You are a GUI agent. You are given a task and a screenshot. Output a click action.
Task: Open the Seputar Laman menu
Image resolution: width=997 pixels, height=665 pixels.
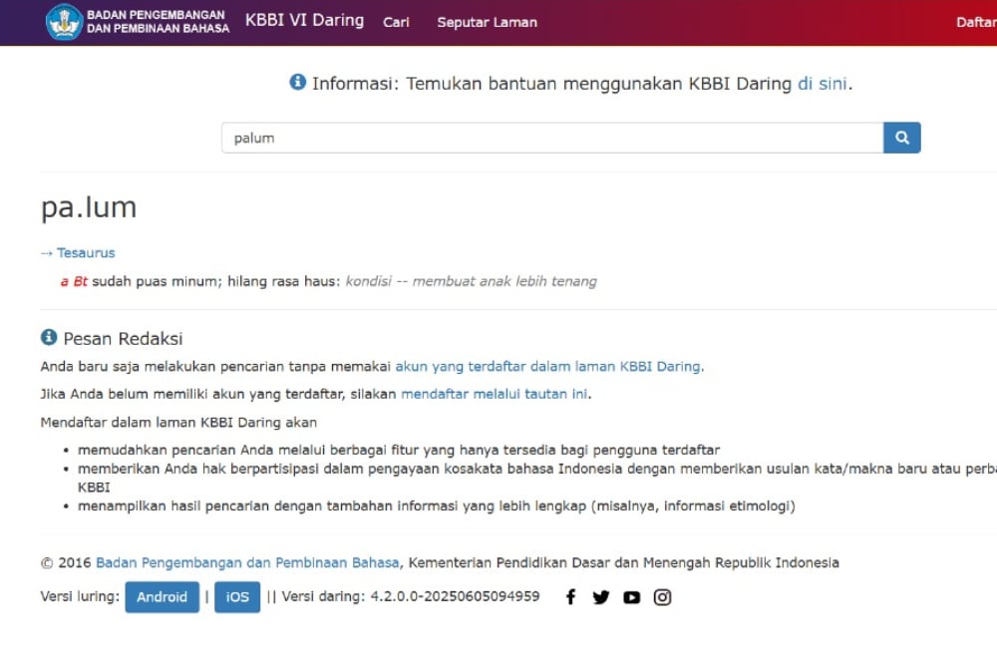click(x=488, y=22)
